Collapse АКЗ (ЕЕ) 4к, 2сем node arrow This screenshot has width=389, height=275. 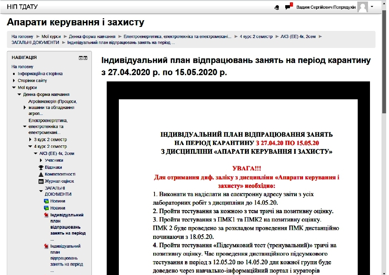[x=36, y=153]
